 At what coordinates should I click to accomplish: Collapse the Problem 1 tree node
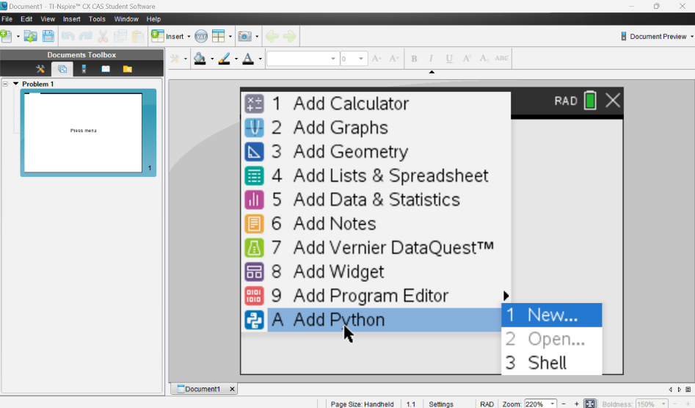tap(5, 84)
